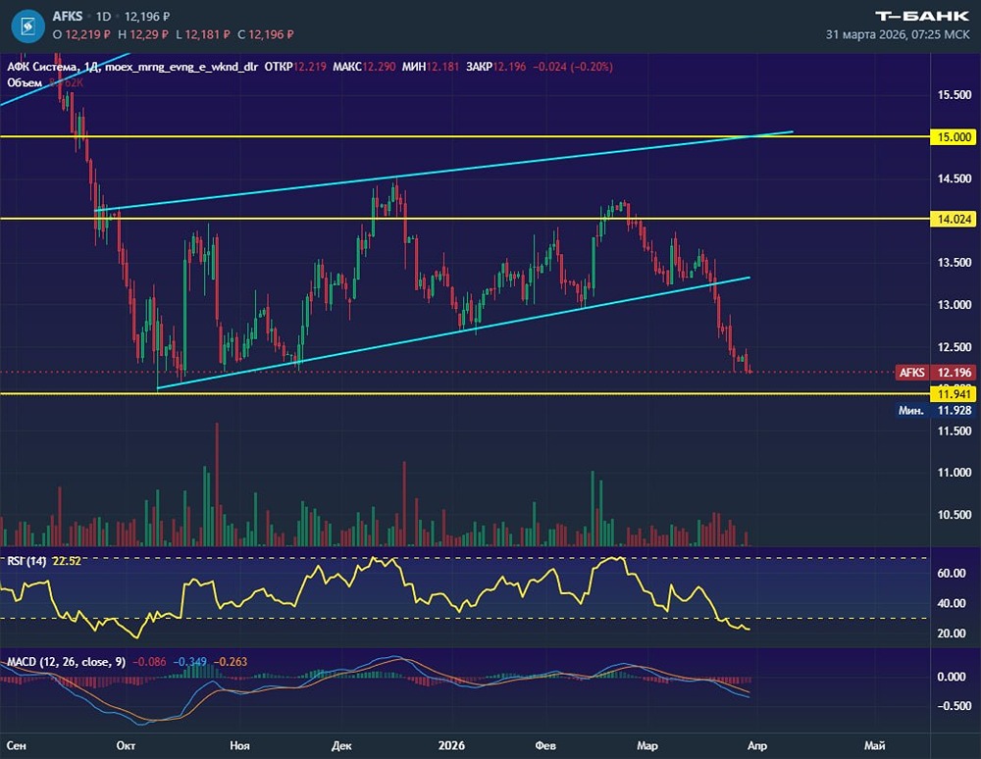This screenshot has width=981, height=759.
Task: Click the 14.024 yellow price label
Action: pyautogui.click(x=954, y=220)
